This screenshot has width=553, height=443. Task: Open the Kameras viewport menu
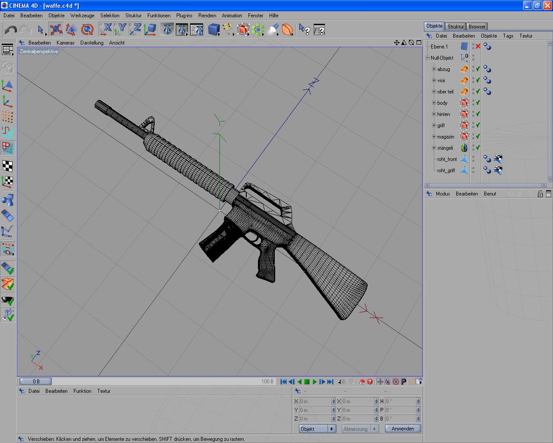tap(65, 43)
